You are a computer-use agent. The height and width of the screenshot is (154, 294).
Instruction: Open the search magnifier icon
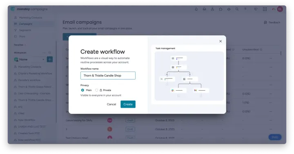click(x=237, y=9)
